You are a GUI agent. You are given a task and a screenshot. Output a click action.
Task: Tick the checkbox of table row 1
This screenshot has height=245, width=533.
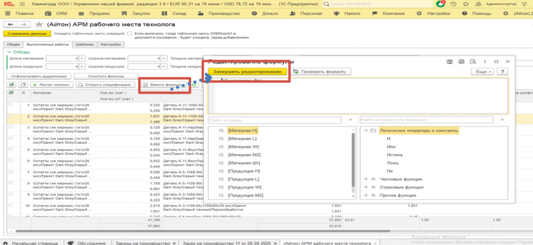[11, 105]
